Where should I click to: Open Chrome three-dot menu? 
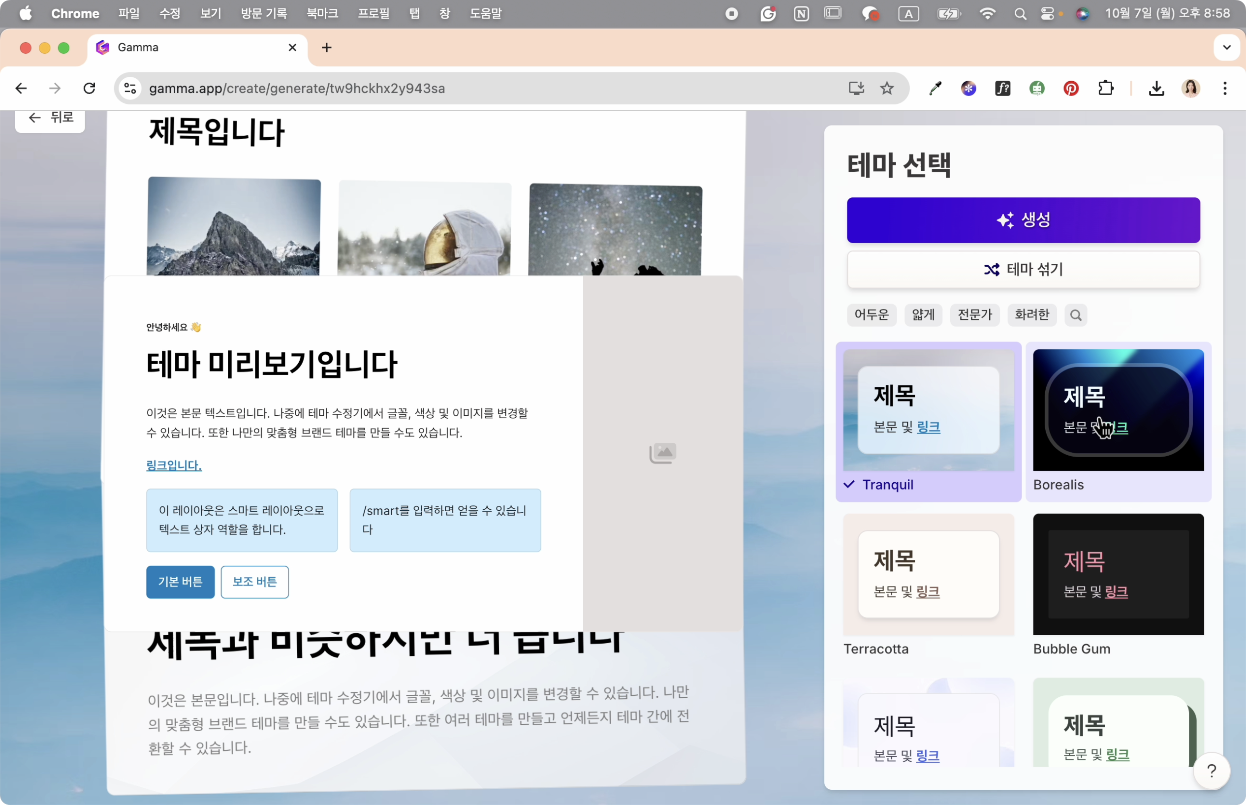[x=1224, y=89]
